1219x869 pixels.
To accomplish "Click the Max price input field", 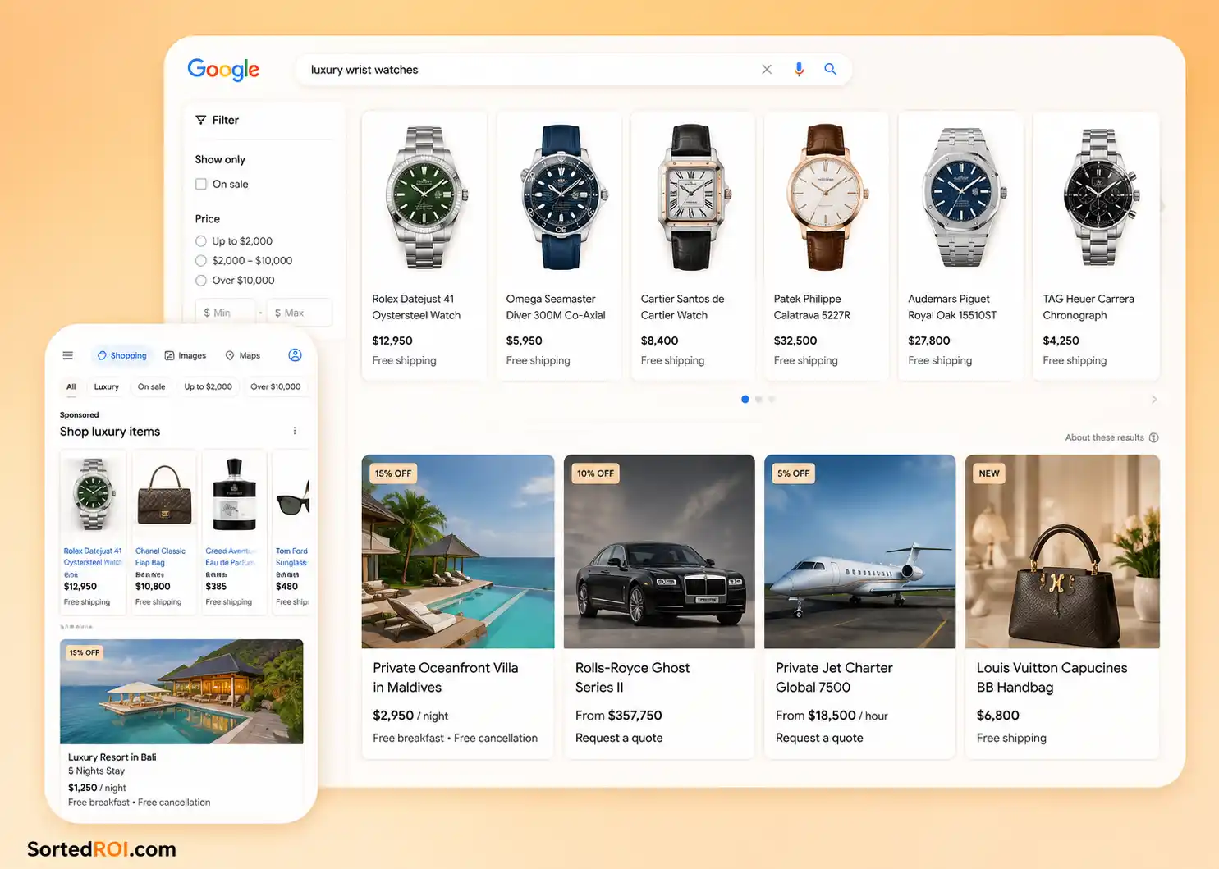I will (x=299, y=313).
